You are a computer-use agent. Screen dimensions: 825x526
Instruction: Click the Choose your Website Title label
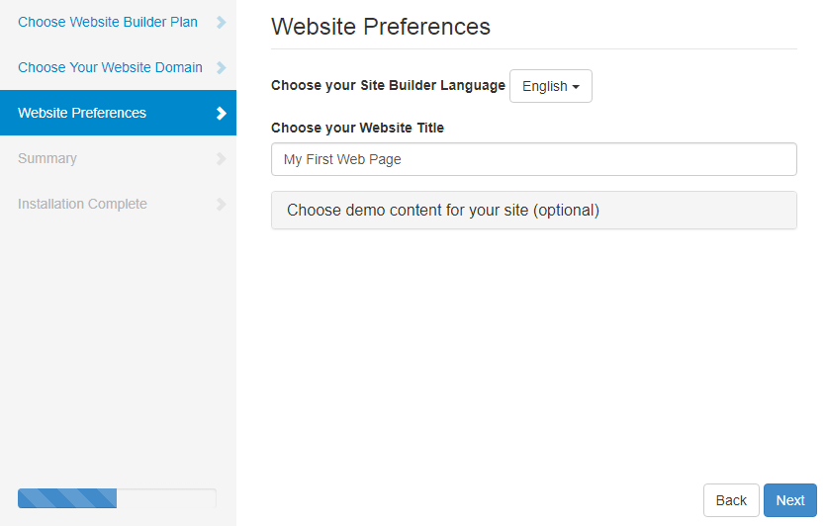click(357, 128)
